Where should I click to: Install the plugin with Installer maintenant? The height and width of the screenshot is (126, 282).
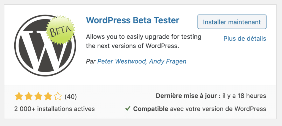coord(232,22)
